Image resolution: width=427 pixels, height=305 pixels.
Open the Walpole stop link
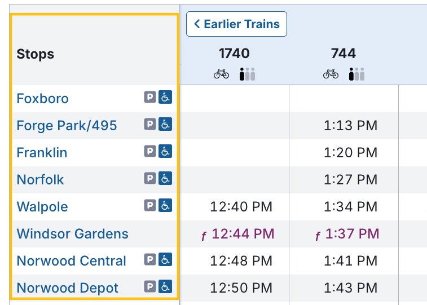42,207
